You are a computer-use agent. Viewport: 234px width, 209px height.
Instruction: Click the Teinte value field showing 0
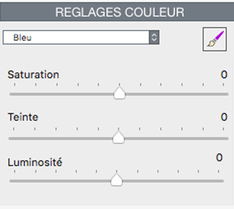click(224, 117)
